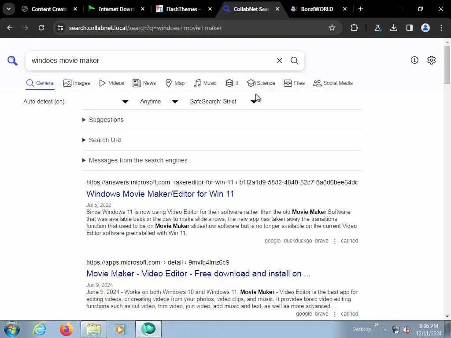The width and height of the screenshot is (451, 338).
Task: Launch Internet Explorer from taskbar
Action: (39, 329)
